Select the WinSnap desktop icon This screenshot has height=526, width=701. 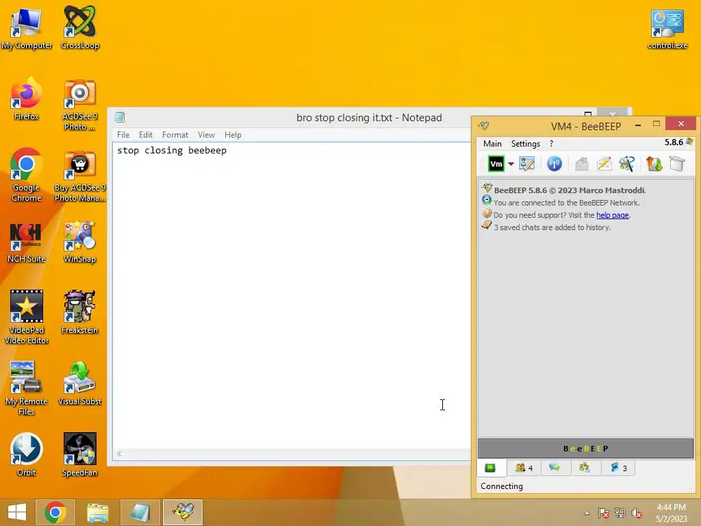(79, 242)
